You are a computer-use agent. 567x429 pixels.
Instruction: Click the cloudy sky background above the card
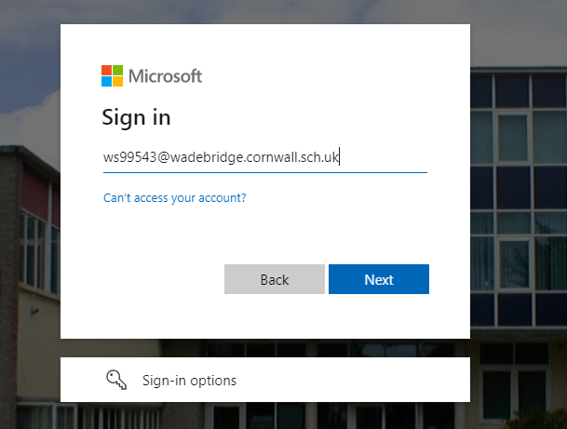click(x=265, y=11)
